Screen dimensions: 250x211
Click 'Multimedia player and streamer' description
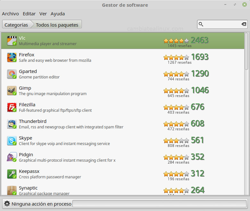coord(48,44)
